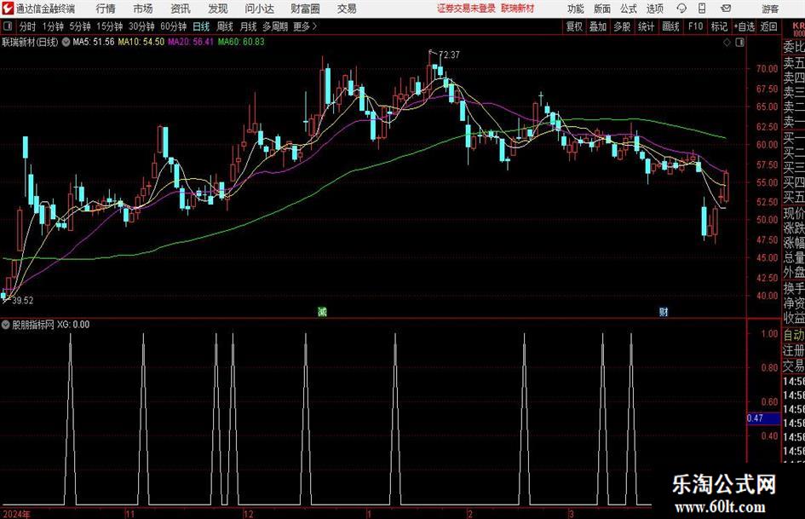Switch to the 60分钟 period tab

coord(173,26)
